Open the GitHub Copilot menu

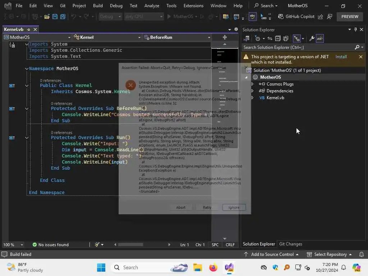(x=296, y=17)
